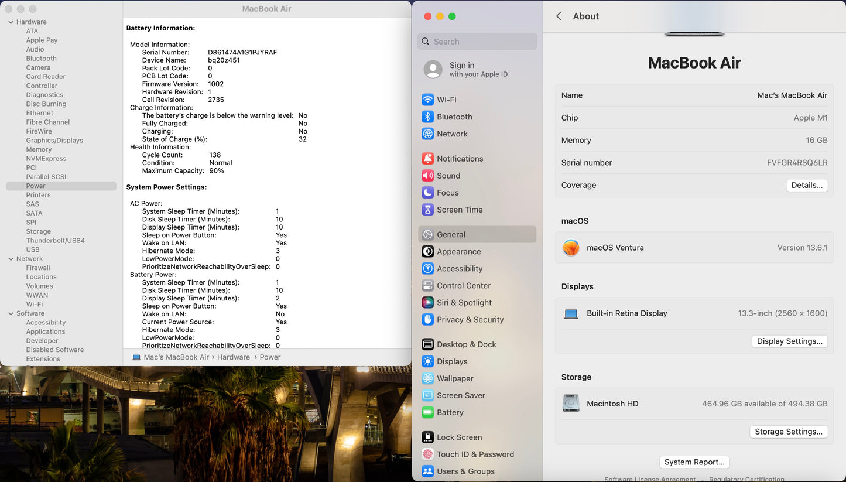Open Coverage Details button
Screen dimensions: 846x482
tap(807, 185)
